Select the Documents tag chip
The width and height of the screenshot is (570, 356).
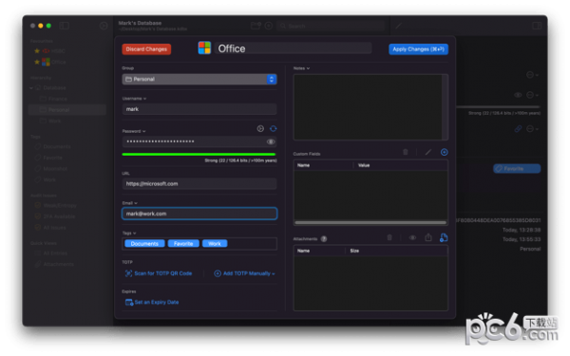[144, 243]
